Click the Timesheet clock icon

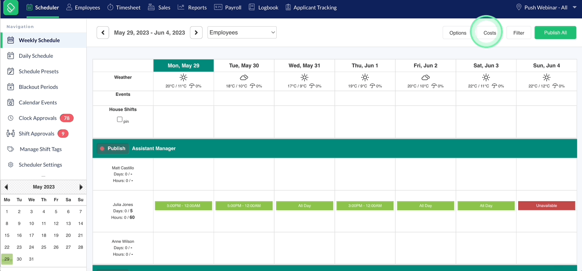click(x=111, y=7)
